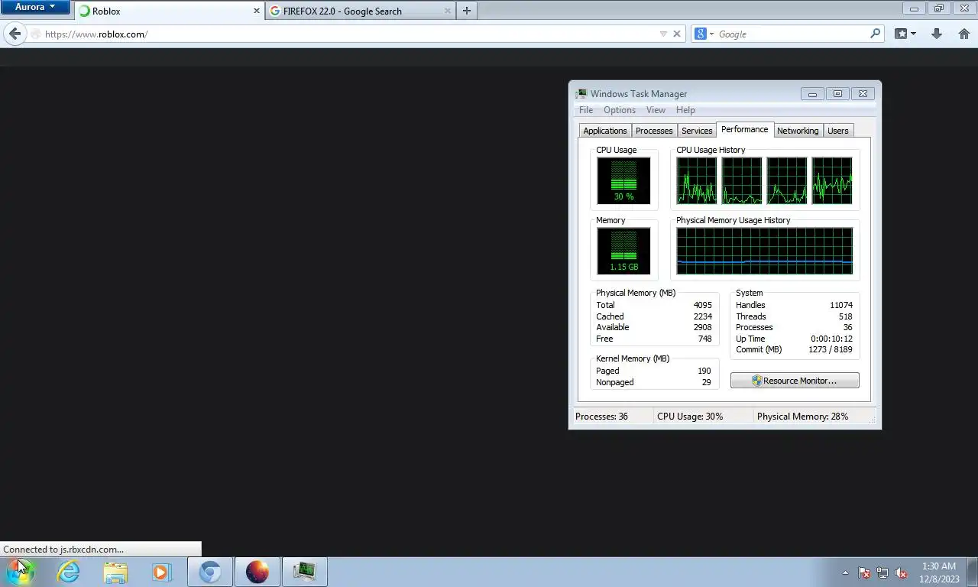Image resolution: width=978 pixels, height=587 pixels.
Task: Open Action Center flag tray icon
Action: click(x=864, y=572)
